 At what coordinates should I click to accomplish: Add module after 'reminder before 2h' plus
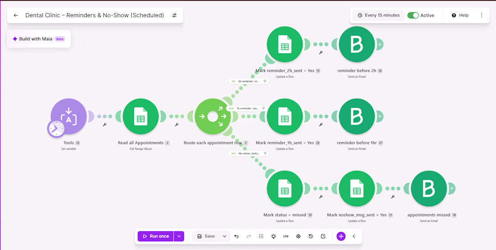click(x=380, y=44)
